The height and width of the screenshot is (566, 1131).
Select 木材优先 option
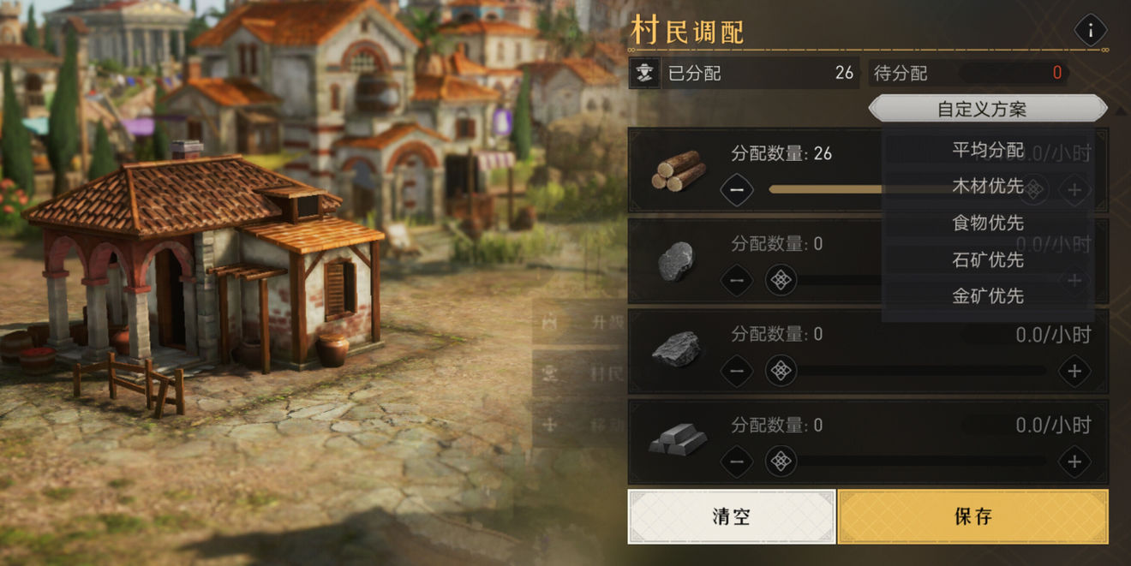coord(988,186)
